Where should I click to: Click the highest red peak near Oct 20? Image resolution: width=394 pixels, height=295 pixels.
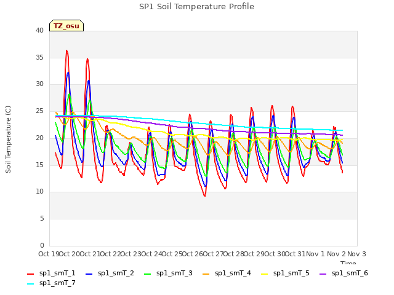(x=66, y=50)
